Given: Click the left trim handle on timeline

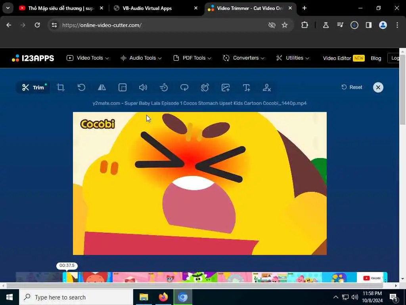Looking at the screenshot, I should (x=65, y=277).
